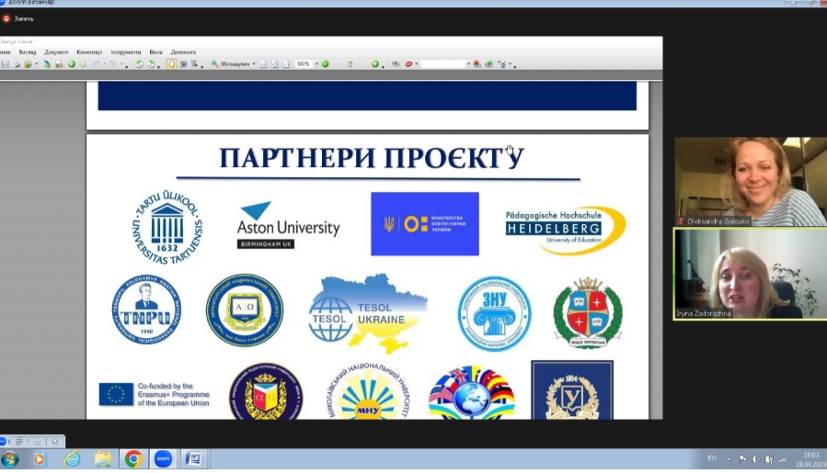Click the Print icon in viewer toolbar
827x473 pixels.
point(16,64)
